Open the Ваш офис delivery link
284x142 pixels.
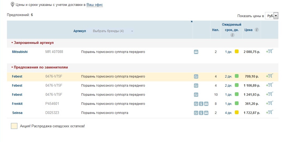pos(95,5)
